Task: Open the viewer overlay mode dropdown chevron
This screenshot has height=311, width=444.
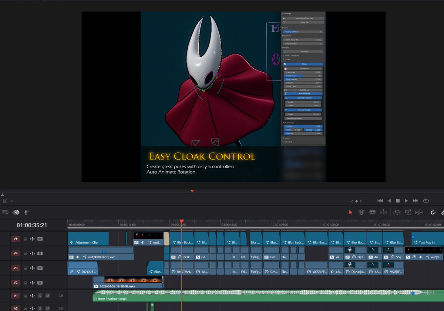Action: pyautogui.click(x=12, y=201)
